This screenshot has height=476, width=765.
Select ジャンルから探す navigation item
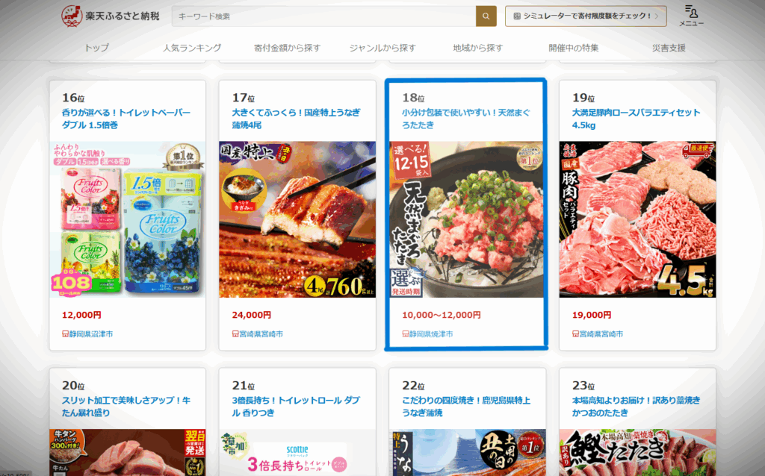pyautogui.click(x=382, y=48)
